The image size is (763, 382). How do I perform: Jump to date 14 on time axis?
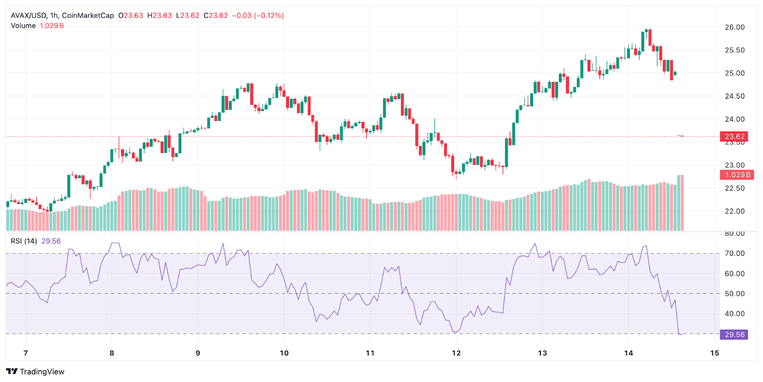point(628,353)
